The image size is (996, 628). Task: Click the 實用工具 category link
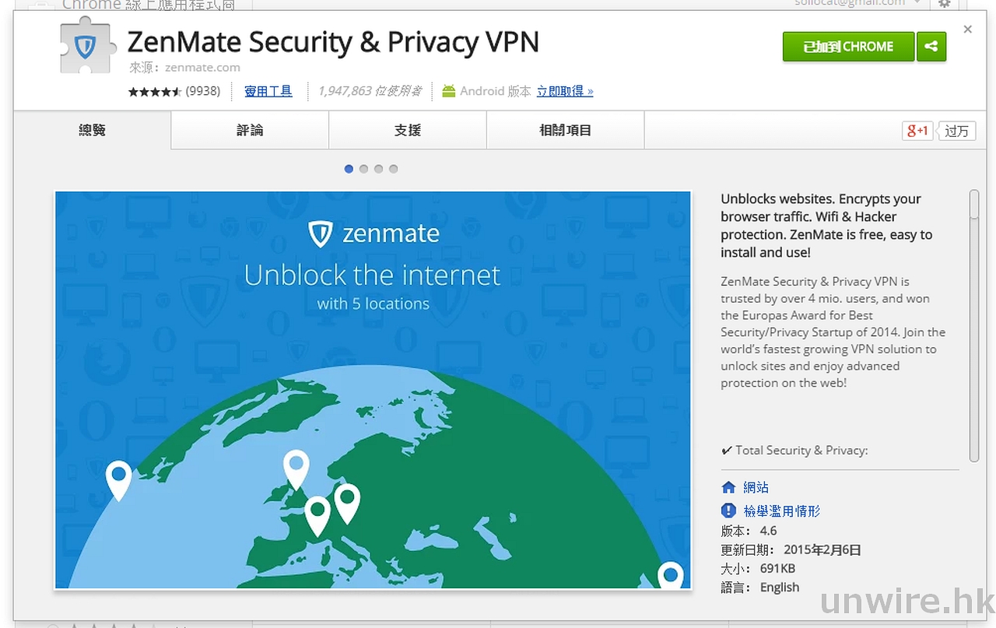(x=268, y=92)
